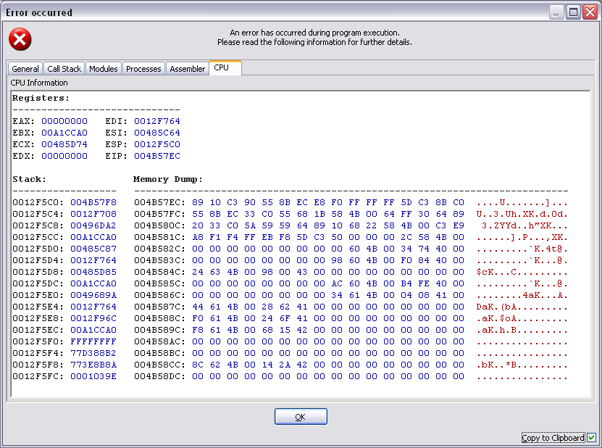This screenshot has height=448, width=602.
Task: Open the Call Stack tab
Action: point(64,69)
